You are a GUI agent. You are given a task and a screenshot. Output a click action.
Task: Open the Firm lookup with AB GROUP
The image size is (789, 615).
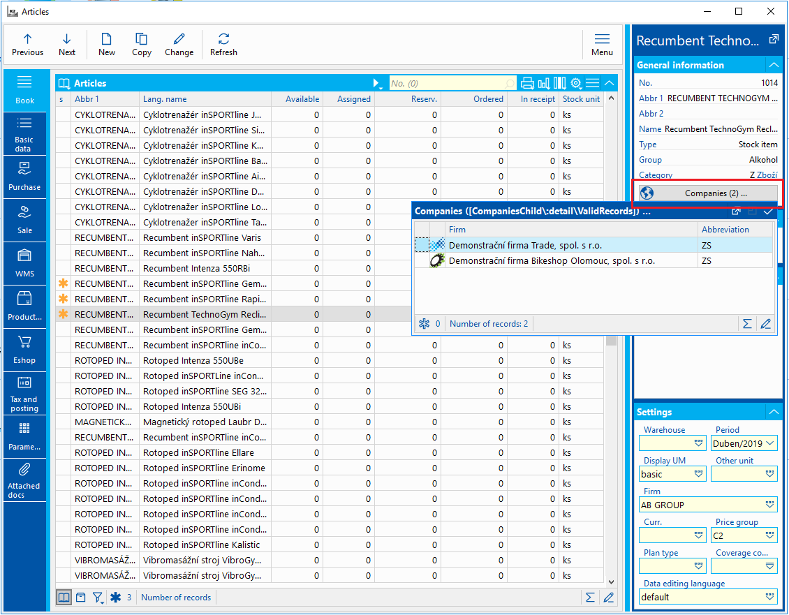[770, 505]
